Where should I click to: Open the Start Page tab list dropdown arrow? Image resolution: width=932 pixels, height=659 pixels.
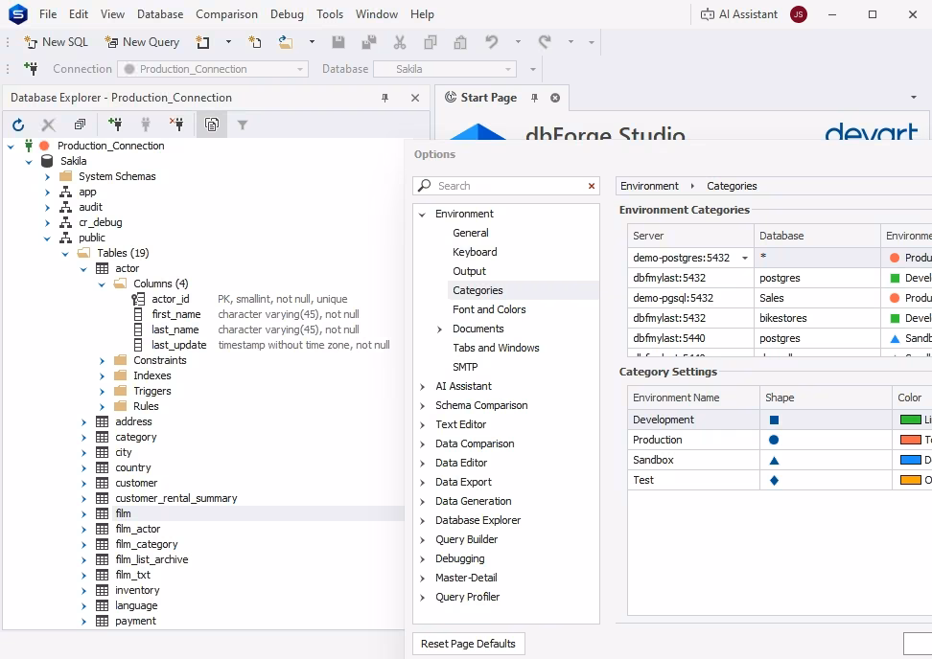914,98
